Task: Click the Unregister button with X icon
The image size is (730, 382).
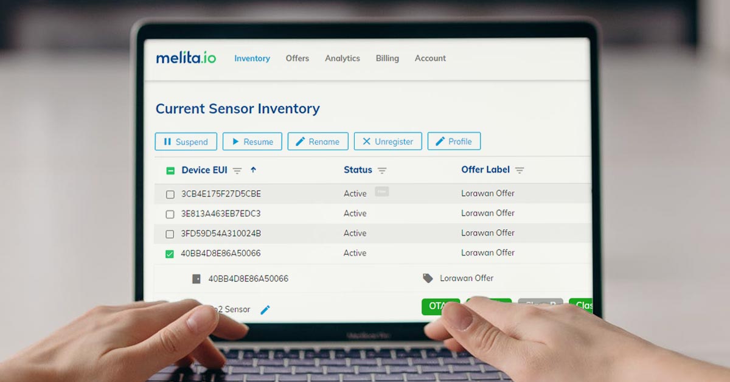Action: [388, 142]
